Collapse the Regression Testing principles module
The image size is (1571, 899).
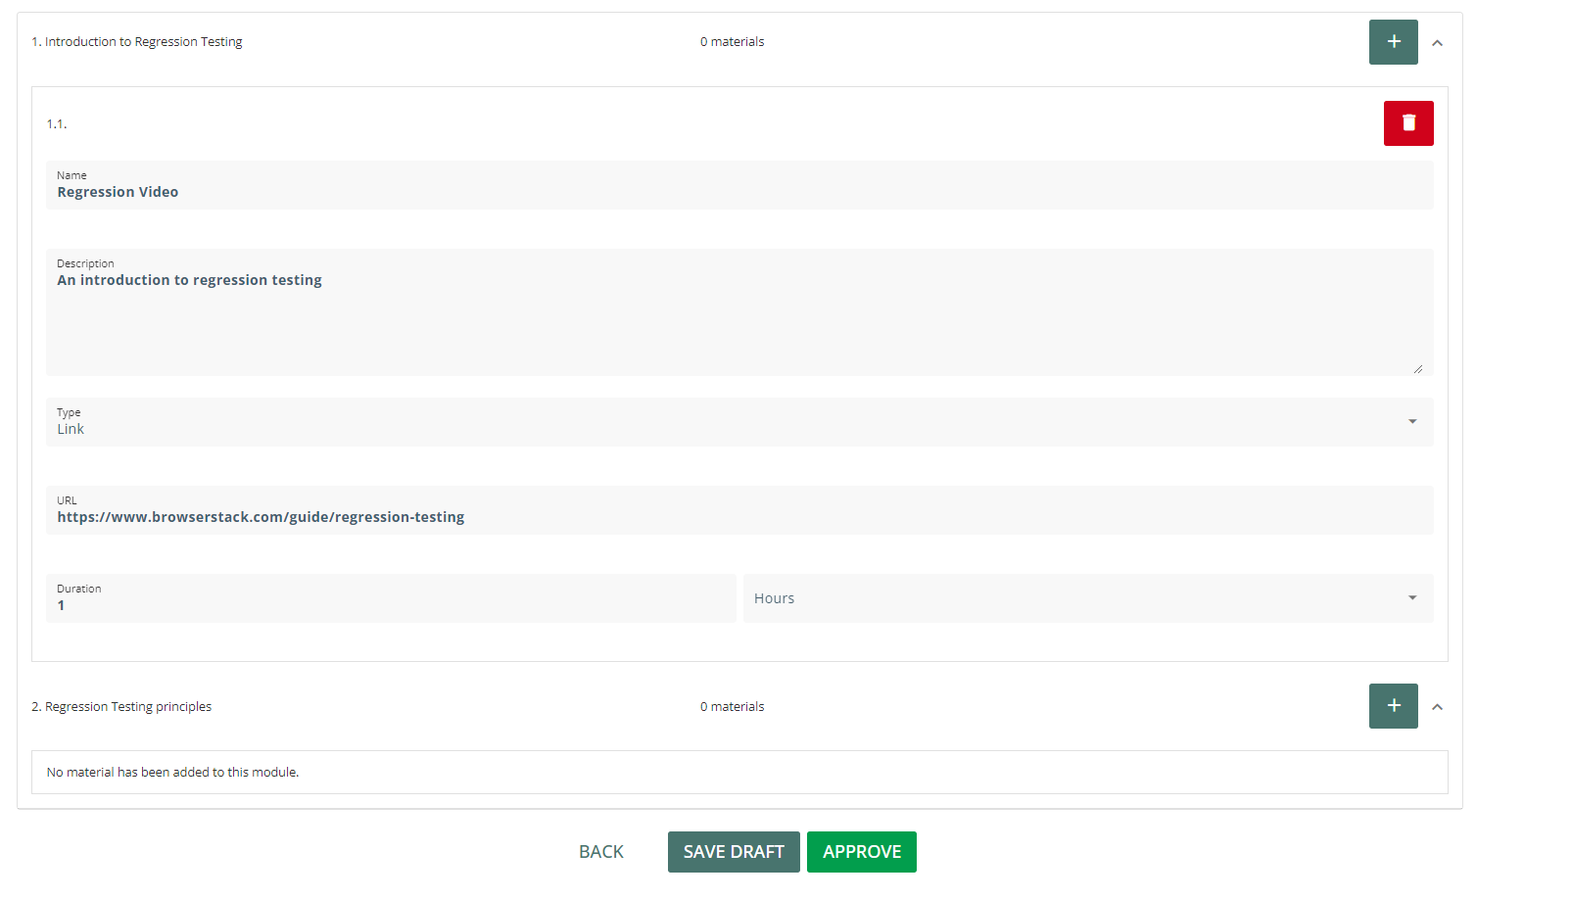coord(1437,707)
